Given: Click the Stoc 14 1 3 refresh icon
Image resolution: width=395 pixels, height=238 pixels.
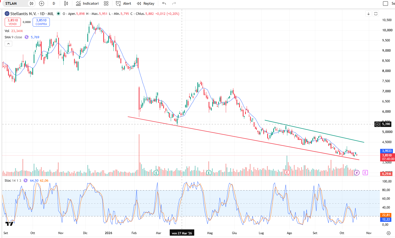Looking at the screenshot, I should coord(26,180).
